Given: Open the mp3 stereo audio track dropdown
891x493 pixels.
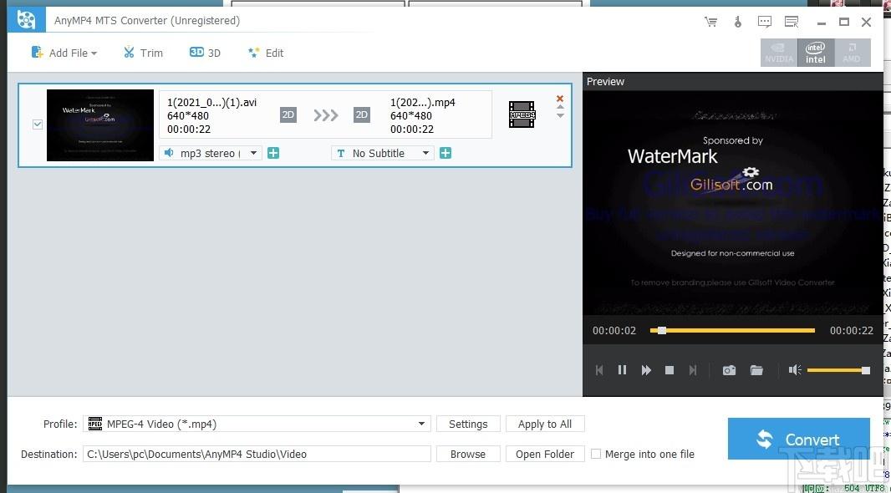Looking at the screenshot, I should point(211,153).
